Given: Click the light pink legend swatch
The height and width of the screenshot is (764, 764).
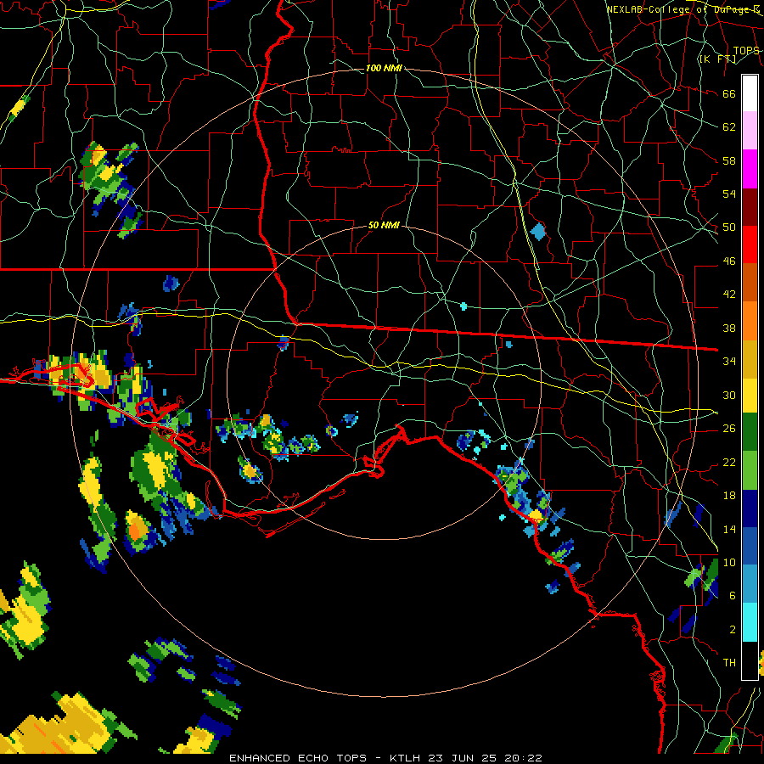Looking at the screenshot, I should pyautogui.click(x=750, y=131).
